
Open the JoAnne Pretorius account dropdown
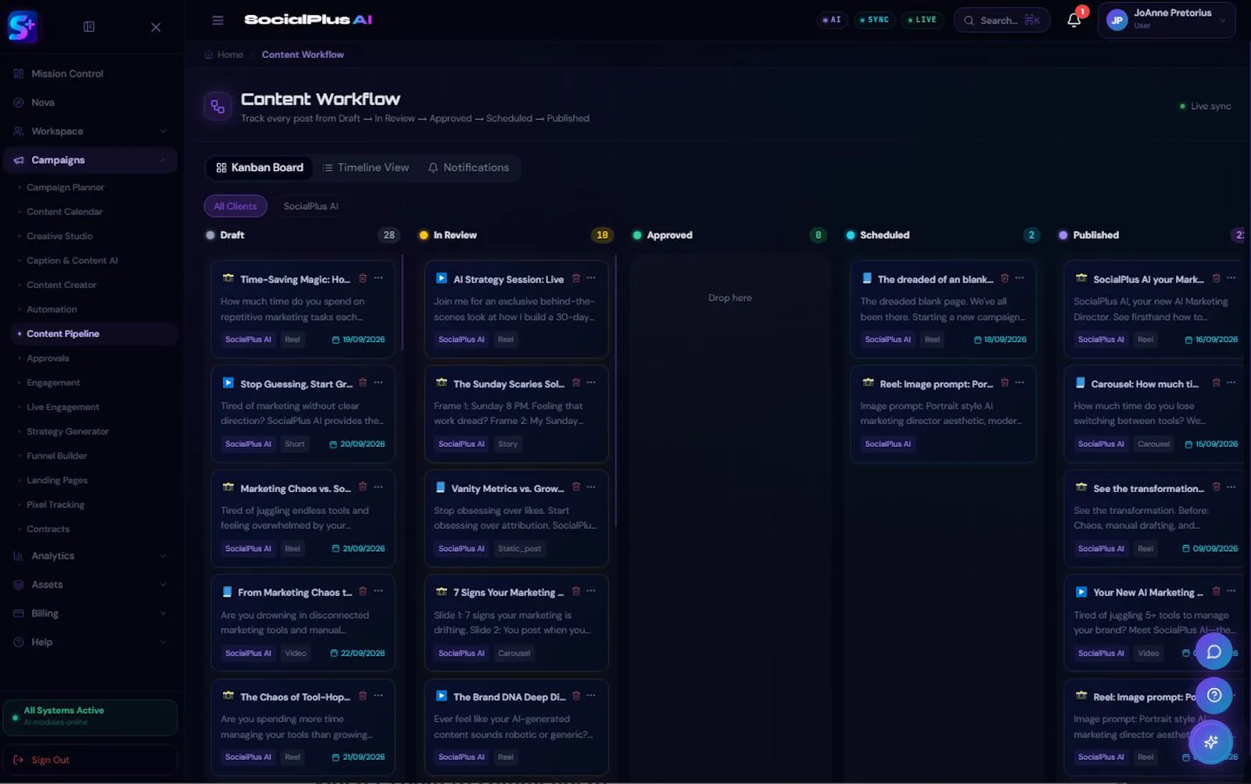[x=1167, y=20]
